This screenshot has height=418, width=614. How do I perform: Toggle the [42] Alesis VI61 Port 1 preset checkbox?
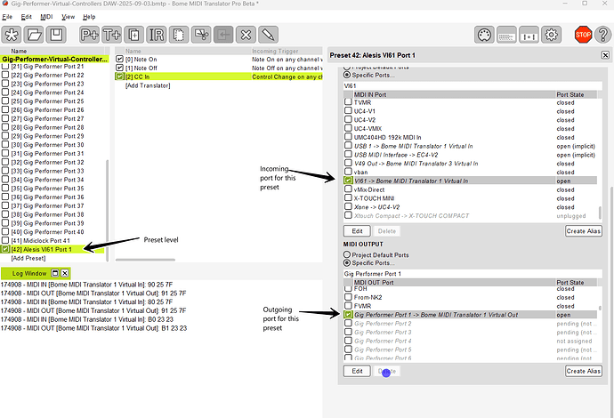point(5,249)
